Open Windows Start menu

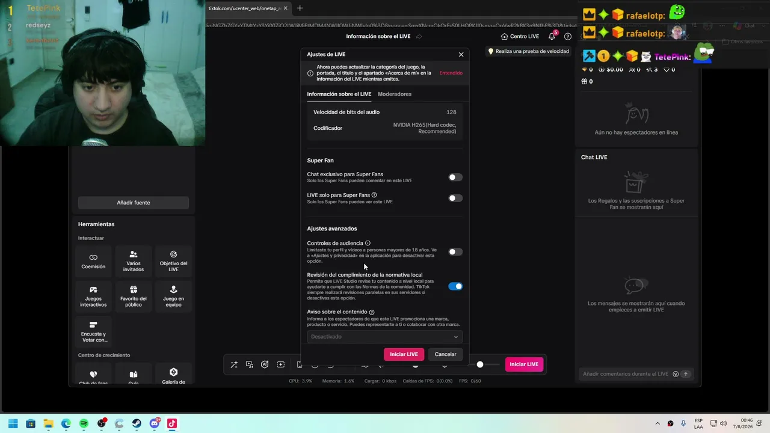(13, 423)
